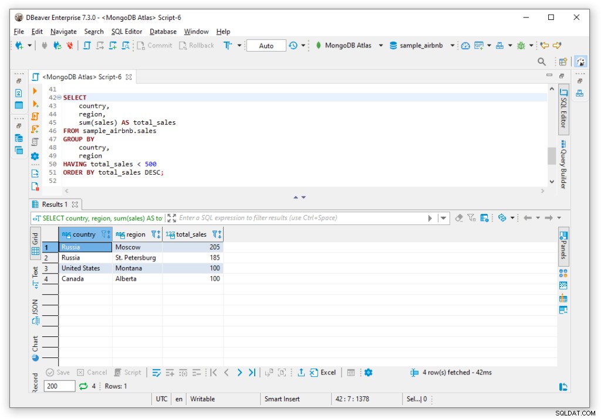Click the eraser icon beside the results filter
Viewport: 601px width, 419px height.
click(459, 218)
